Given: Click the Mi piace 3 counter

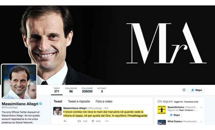Looking at the screenshot, I should [x=102, y=90].
